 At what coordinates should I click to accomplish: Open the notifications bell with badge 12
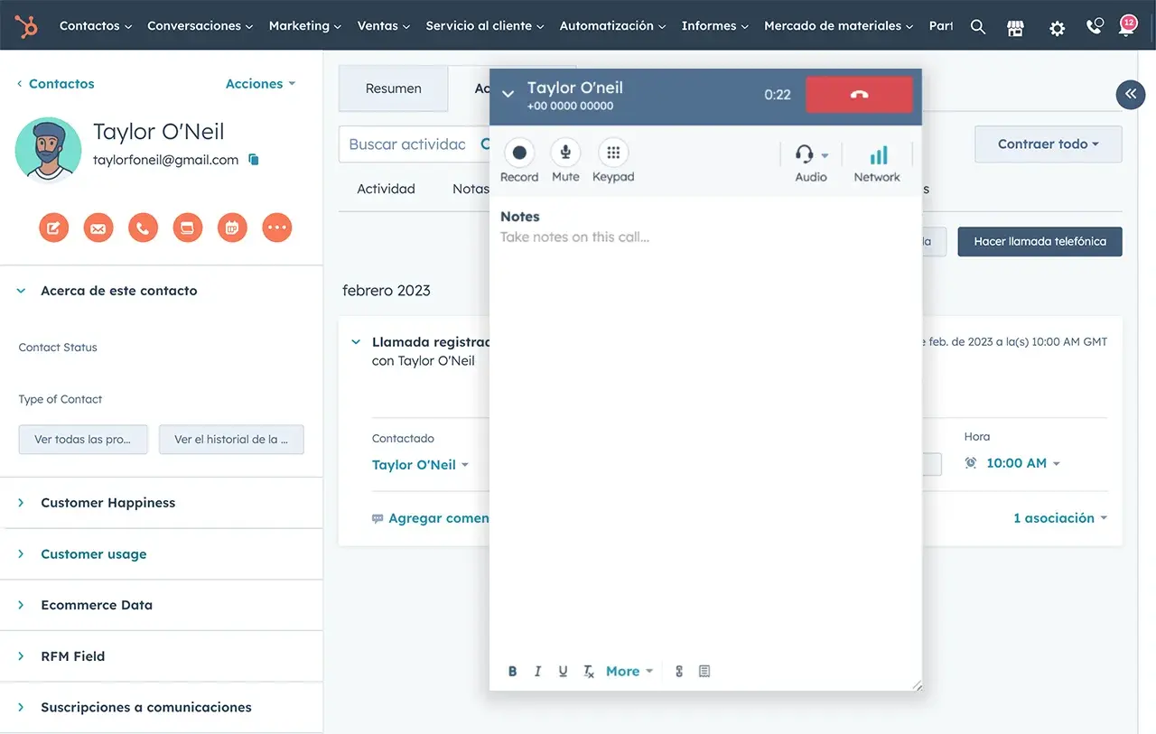pos(1127,25)
